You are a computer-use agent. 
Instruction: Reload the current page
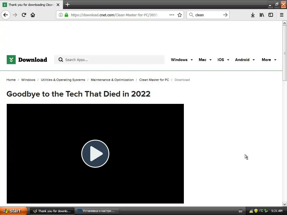click(x=24, y=15)
